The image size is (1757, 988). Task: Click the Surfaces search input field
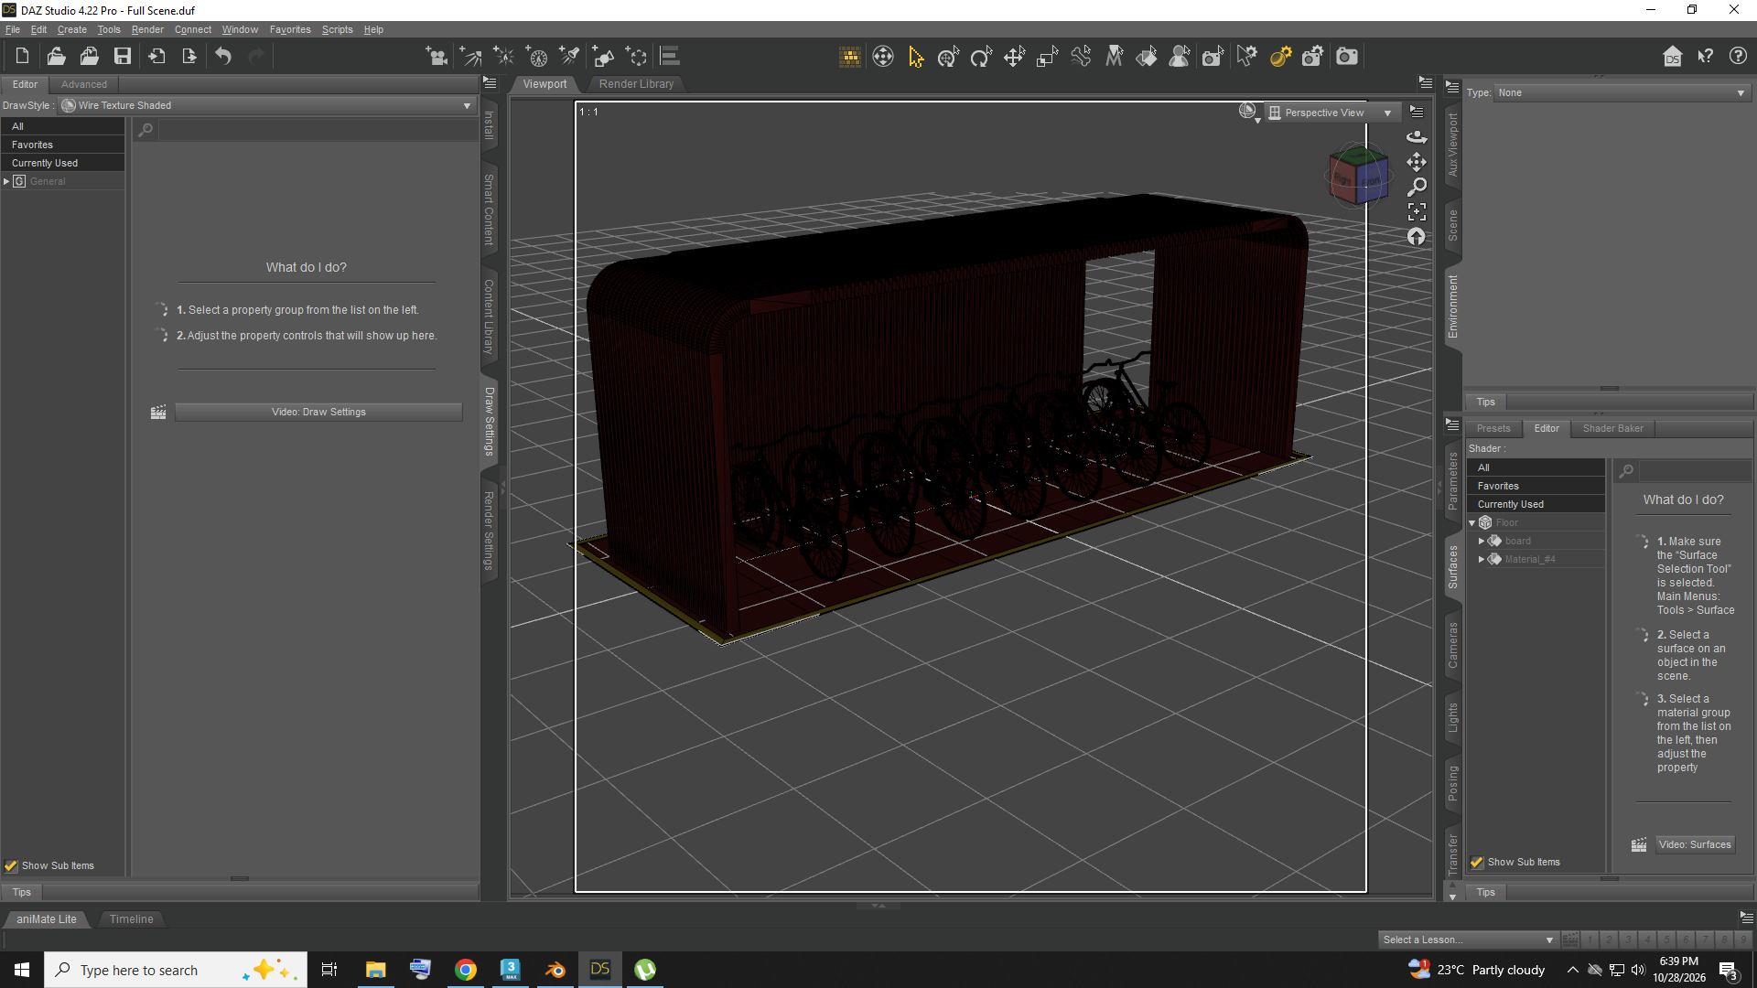pos(1694,471)
